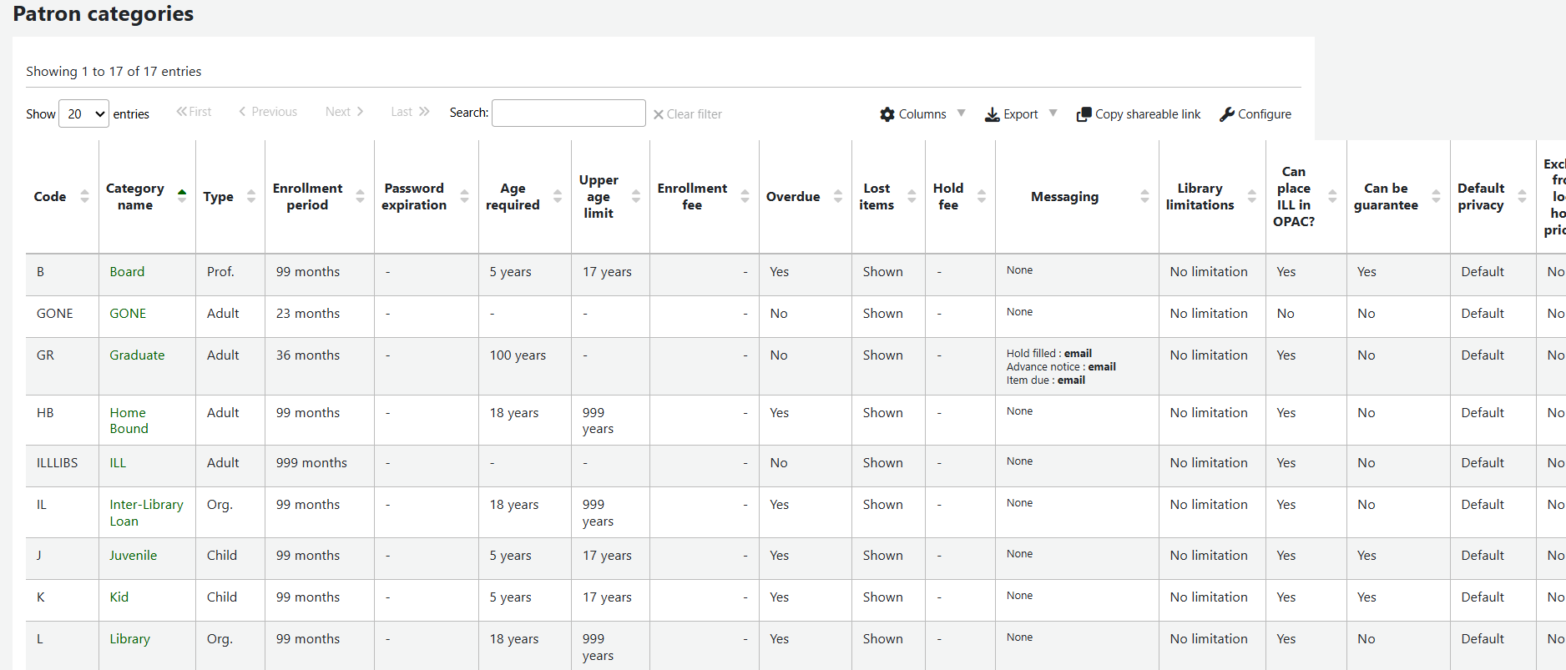The height and width of the screenshot is (670, 1566).
Task: Sort table by Code column arrows
Action: (84, 197)
